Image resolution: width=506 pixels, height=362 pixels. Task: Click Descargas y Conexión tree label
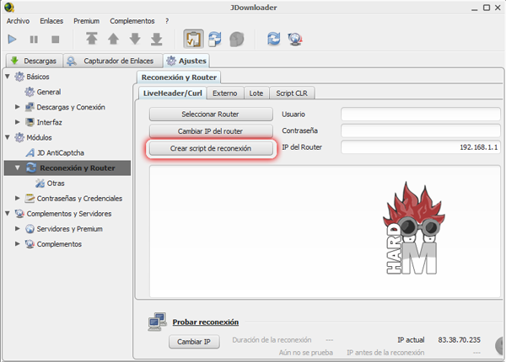(x=71, y=107)
